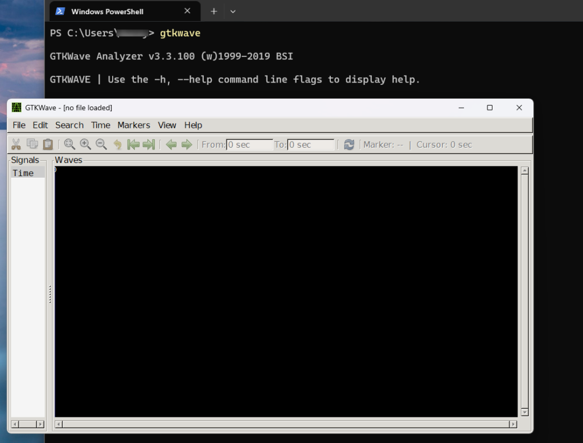
Task: Click the Signals panel scrollbar right arrow
Action: tap(40, 424)
